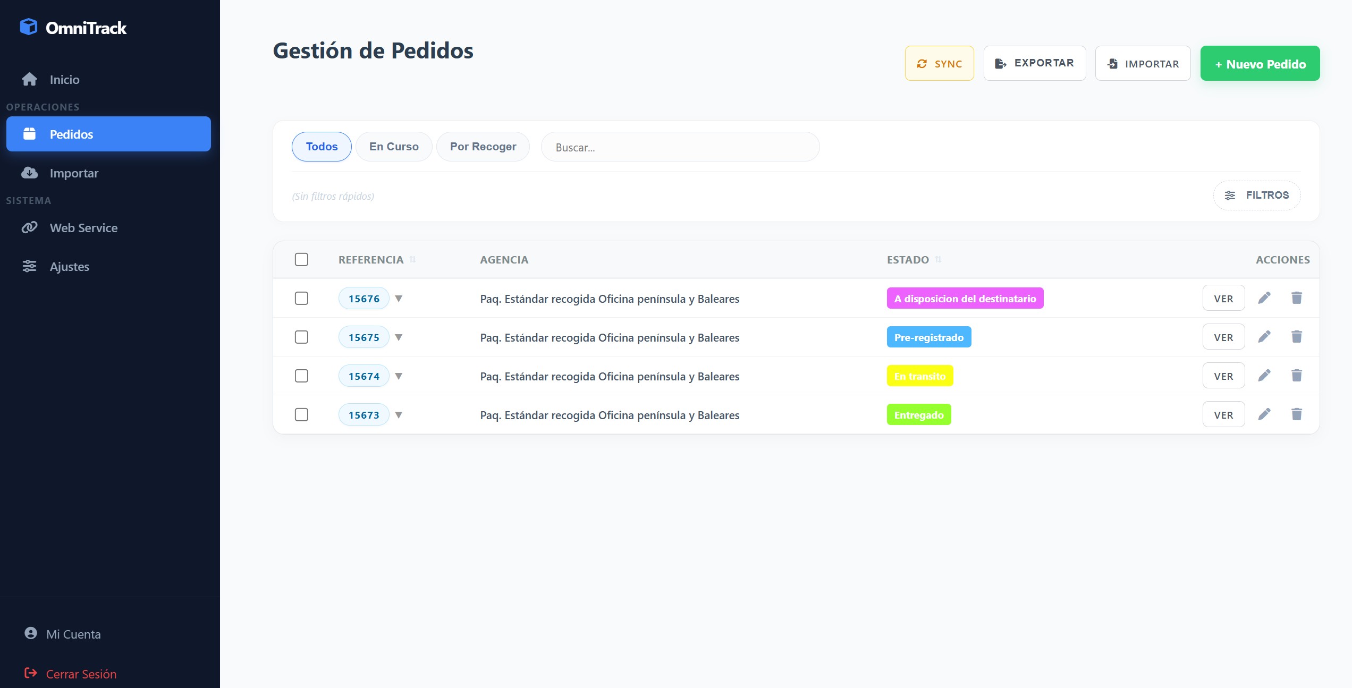Viewport: 1352px width, 688px height.
Task: Switch to the En Curso tab
Action: tap(394, 147)
